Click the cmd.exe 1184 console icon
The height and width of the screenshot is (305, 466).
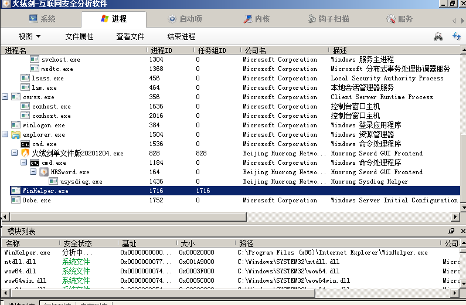pyautogui.click(x=35, y=163)
